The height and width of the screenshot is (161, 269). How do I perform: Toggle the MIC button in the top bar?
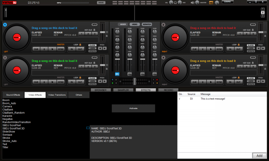pyautogui.click(x=211, y=3)
